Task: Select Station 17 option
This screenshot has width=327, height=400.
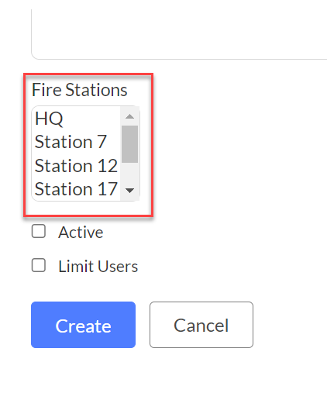Action: [x=76, y=188]
